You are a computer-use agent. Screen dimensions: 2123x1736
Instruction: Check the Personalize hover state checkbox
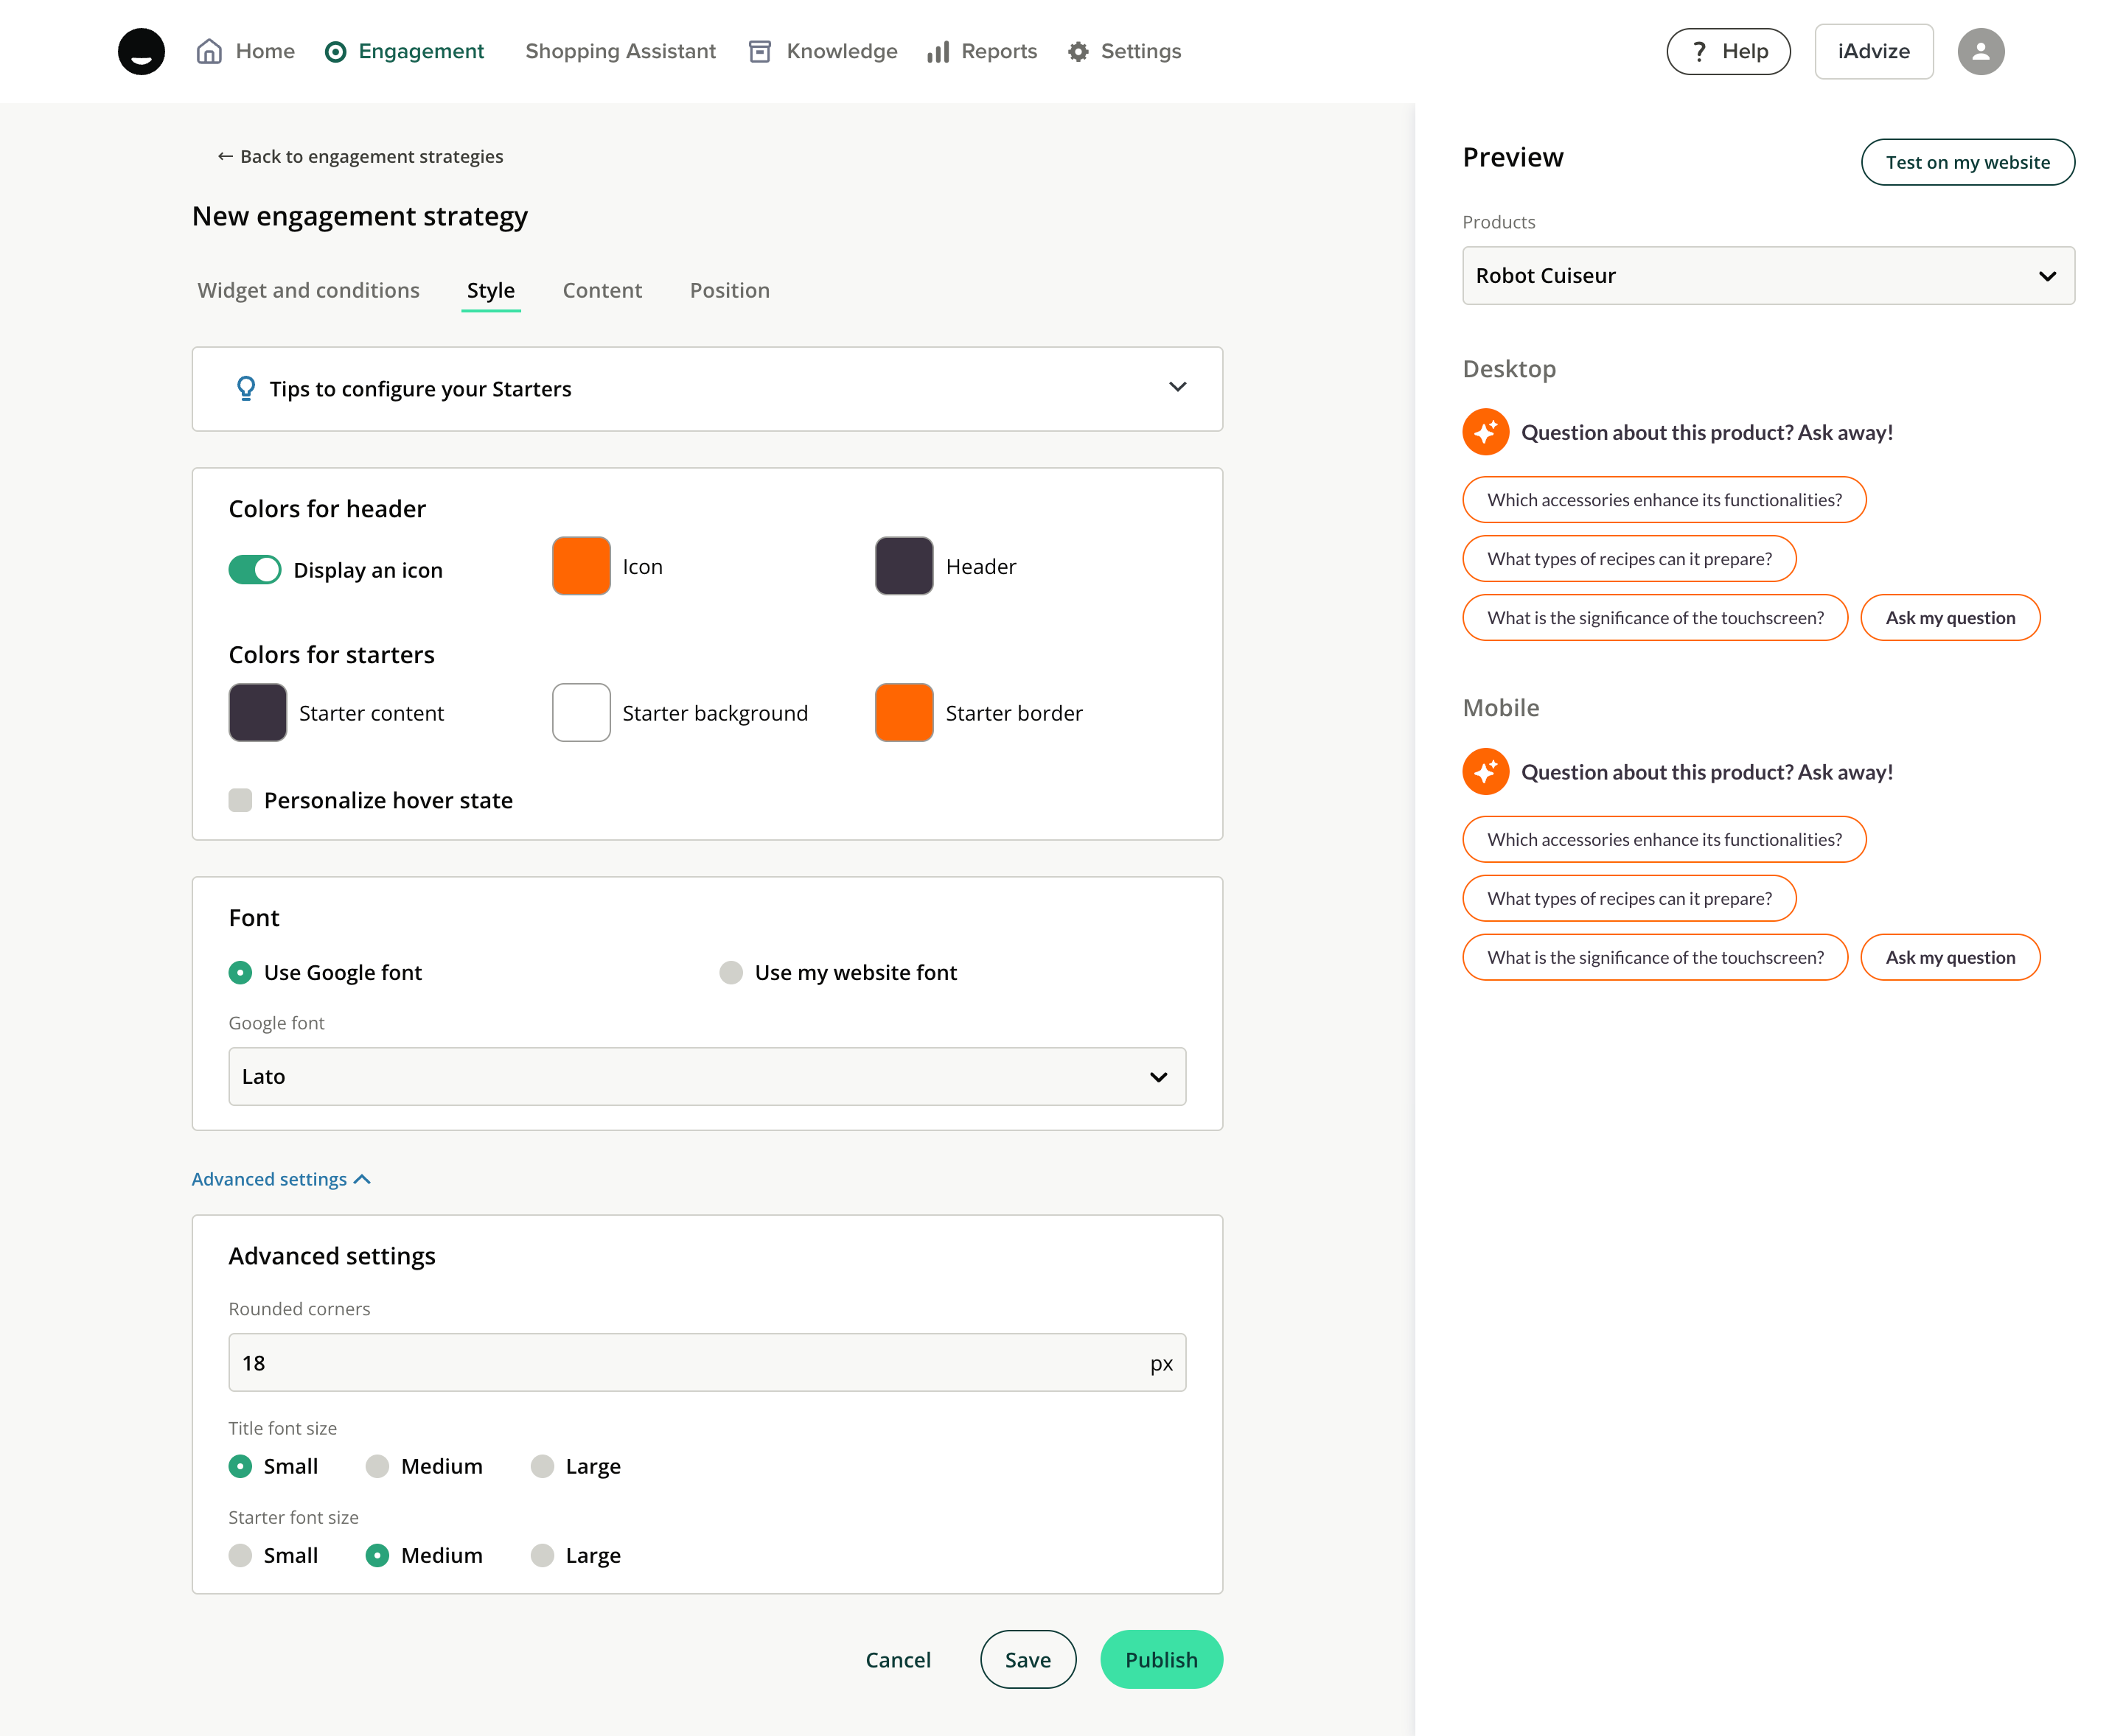pos(240,800)
